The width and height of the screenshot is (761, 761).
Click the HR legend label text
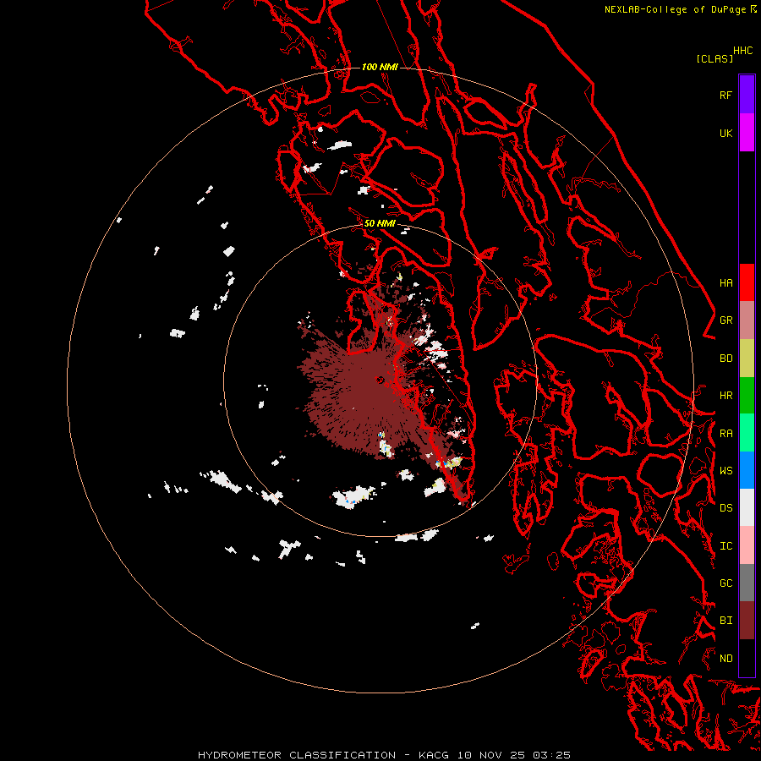pyautogui.click(x=726, y=396)
